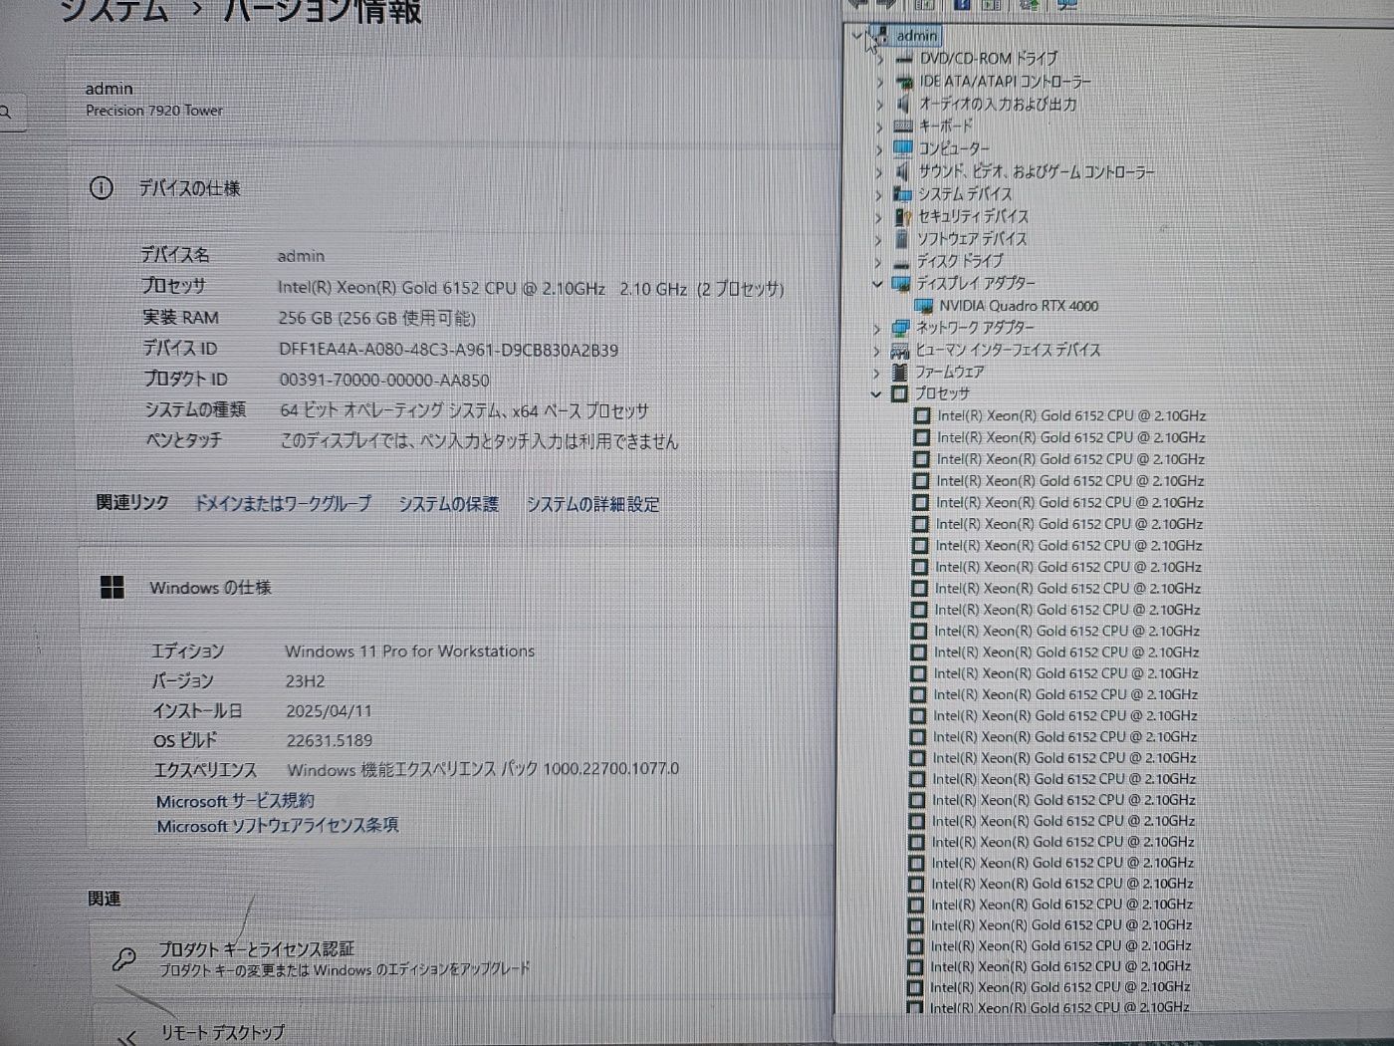1394x1046 pixels.
Task: Open ドメインまたはワークグループ link
Action: [283, 504]
